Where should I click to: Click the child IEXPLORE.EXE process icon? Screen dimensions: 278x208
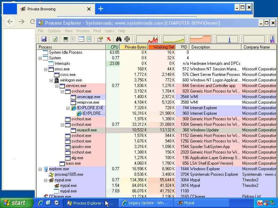pyautogui.click(x=79, y=113)
